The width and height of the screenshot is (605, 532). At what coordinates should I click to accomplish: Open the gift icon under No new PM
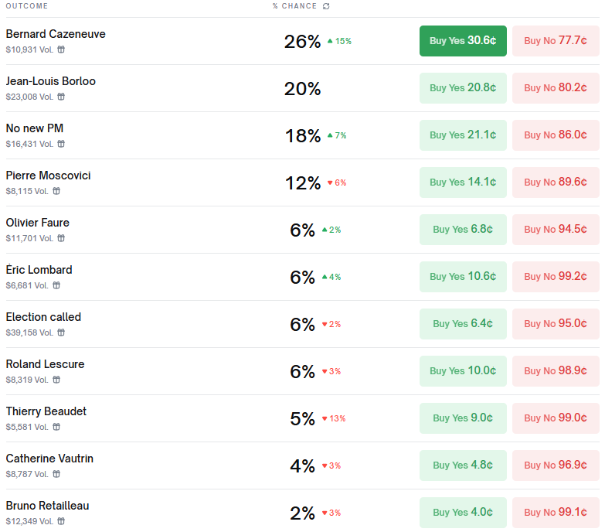(x=61, y=144)
